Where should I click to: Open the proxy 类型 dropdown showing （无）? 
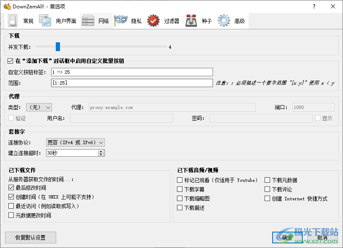pos(39,107)
